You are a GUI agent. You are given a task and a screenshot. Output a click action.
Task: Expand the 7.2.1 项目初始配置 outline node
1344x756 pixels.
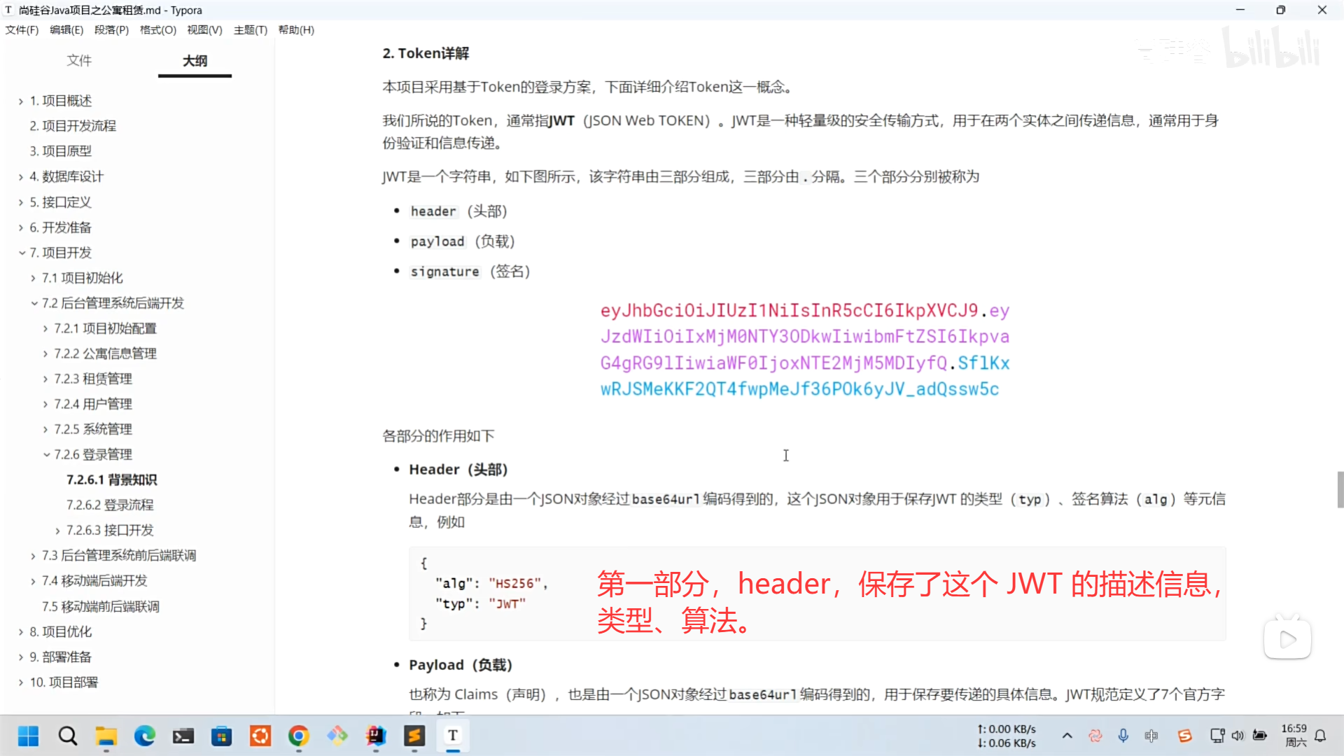tap(46, 329)
